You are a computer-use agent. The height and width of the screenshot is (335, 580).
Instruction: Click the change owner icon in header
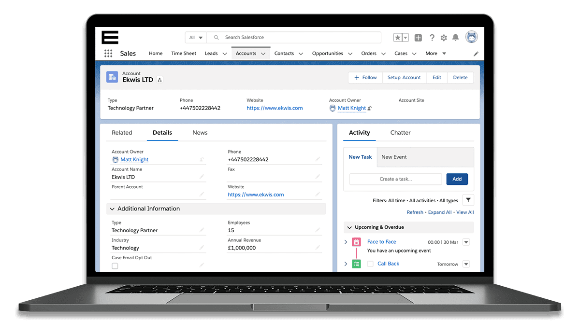[370, 108]
